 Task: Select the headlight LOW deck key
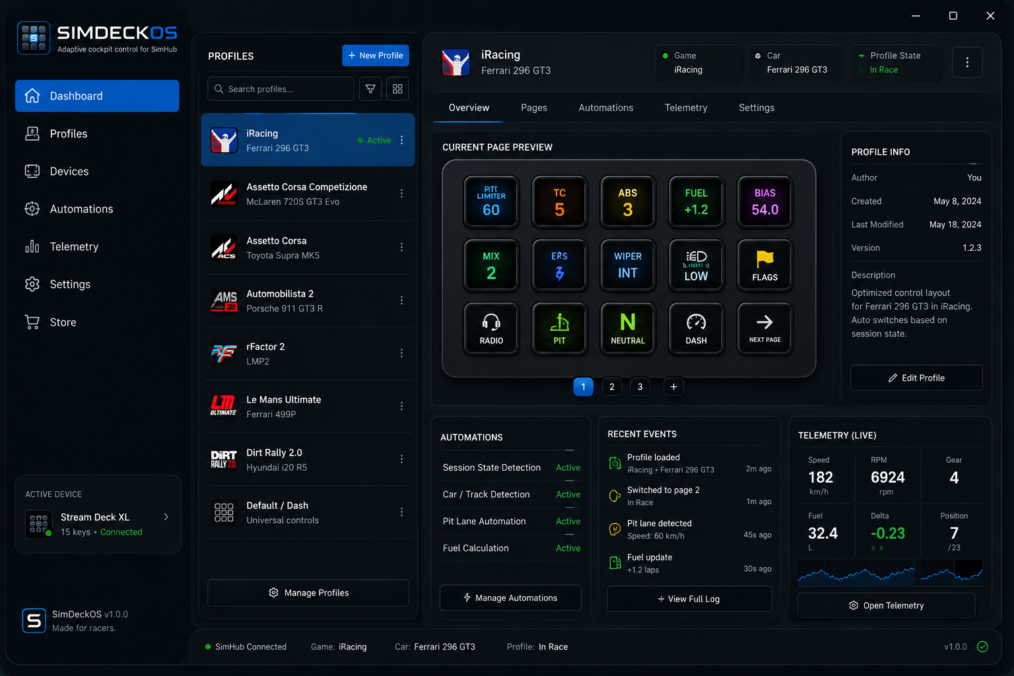tap(696, 265)
